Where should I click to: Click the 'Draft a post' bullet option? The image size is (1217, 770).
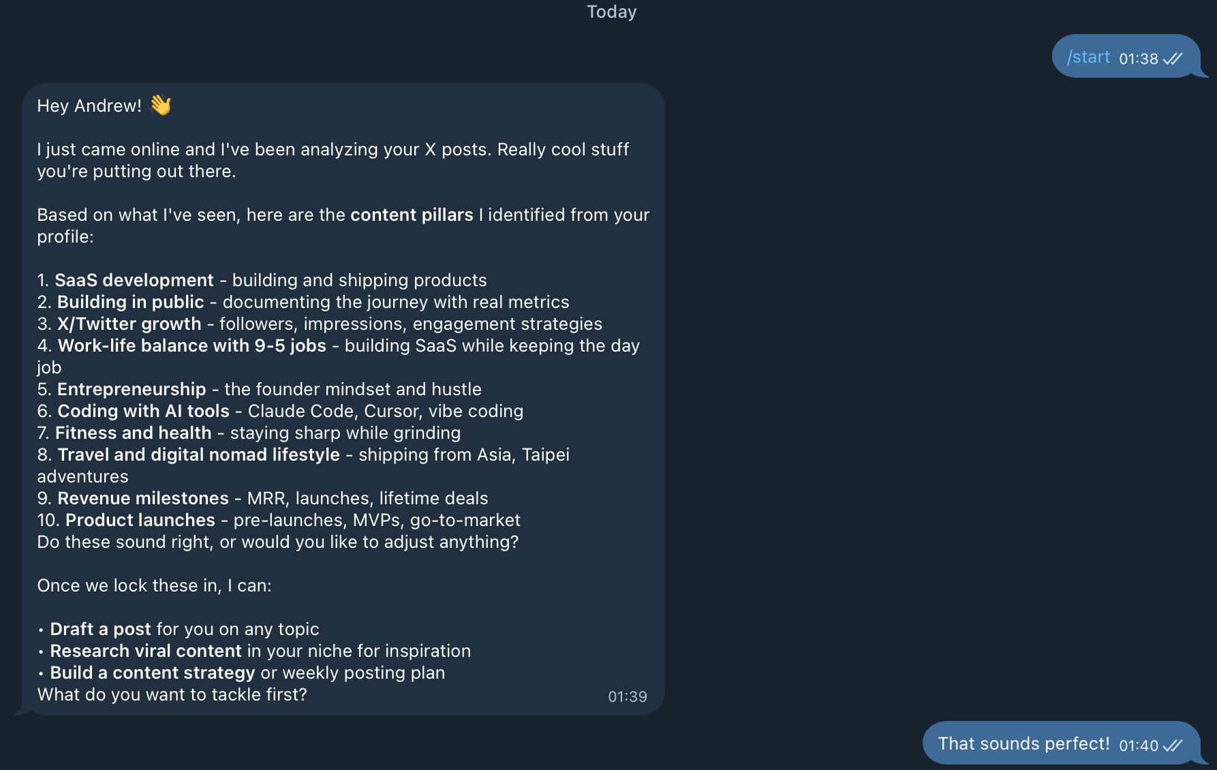point(100,629)
